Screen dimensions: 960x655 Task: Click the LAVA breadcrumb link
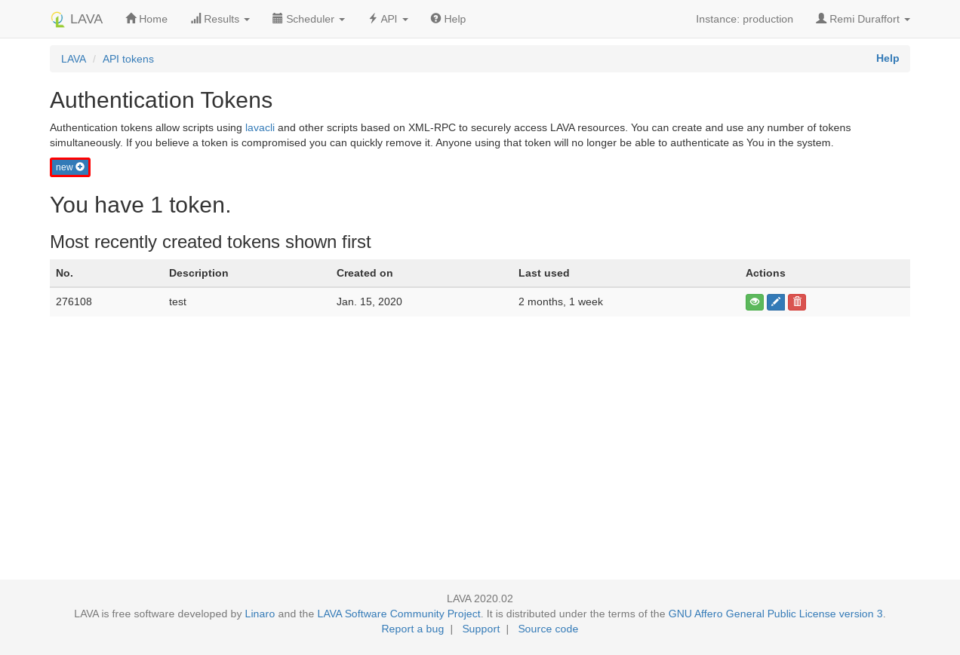click(x=73, y=59)
